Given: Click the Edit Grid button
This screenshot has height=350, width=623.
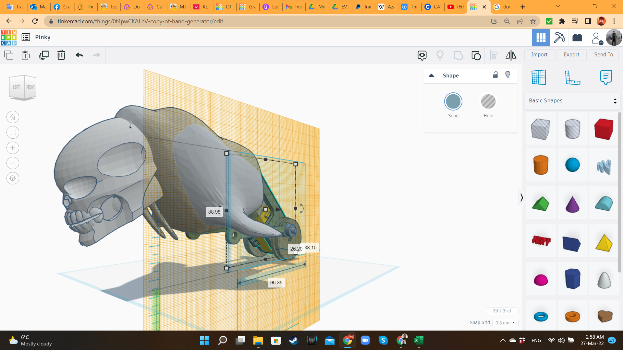Looking at the screenshot, I should (502, 311).
